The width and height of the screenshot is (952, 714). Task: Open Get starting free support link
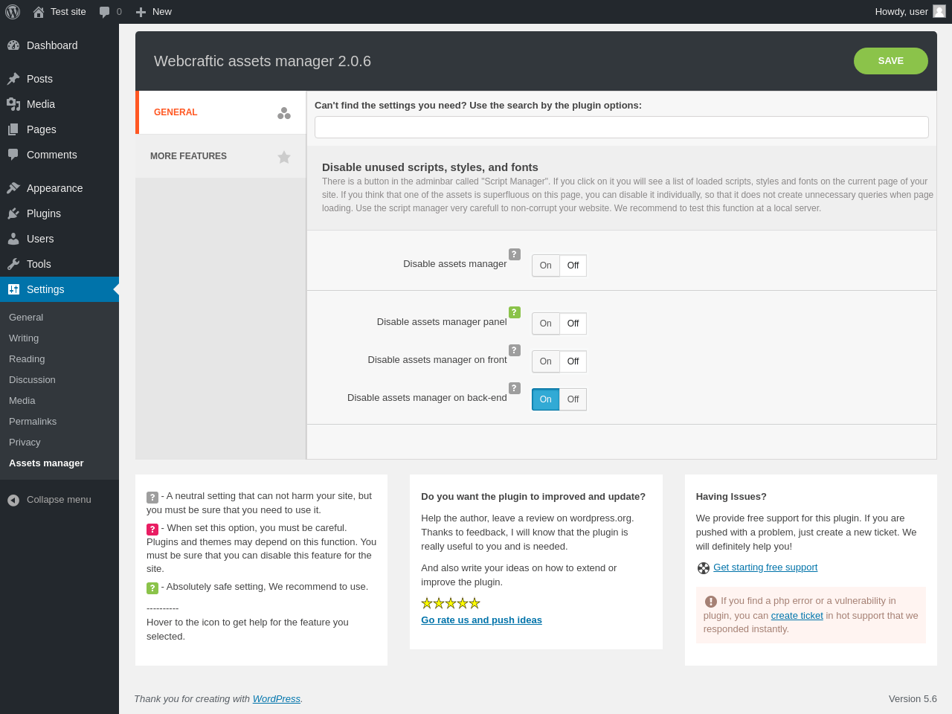[x=765, y=567]
